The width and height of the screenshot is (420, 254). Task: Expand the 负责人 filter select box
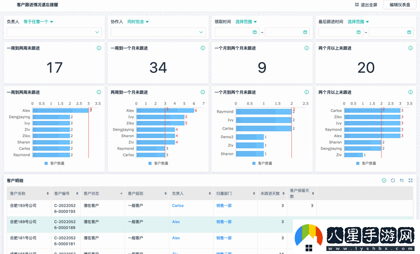click(54, 32)
